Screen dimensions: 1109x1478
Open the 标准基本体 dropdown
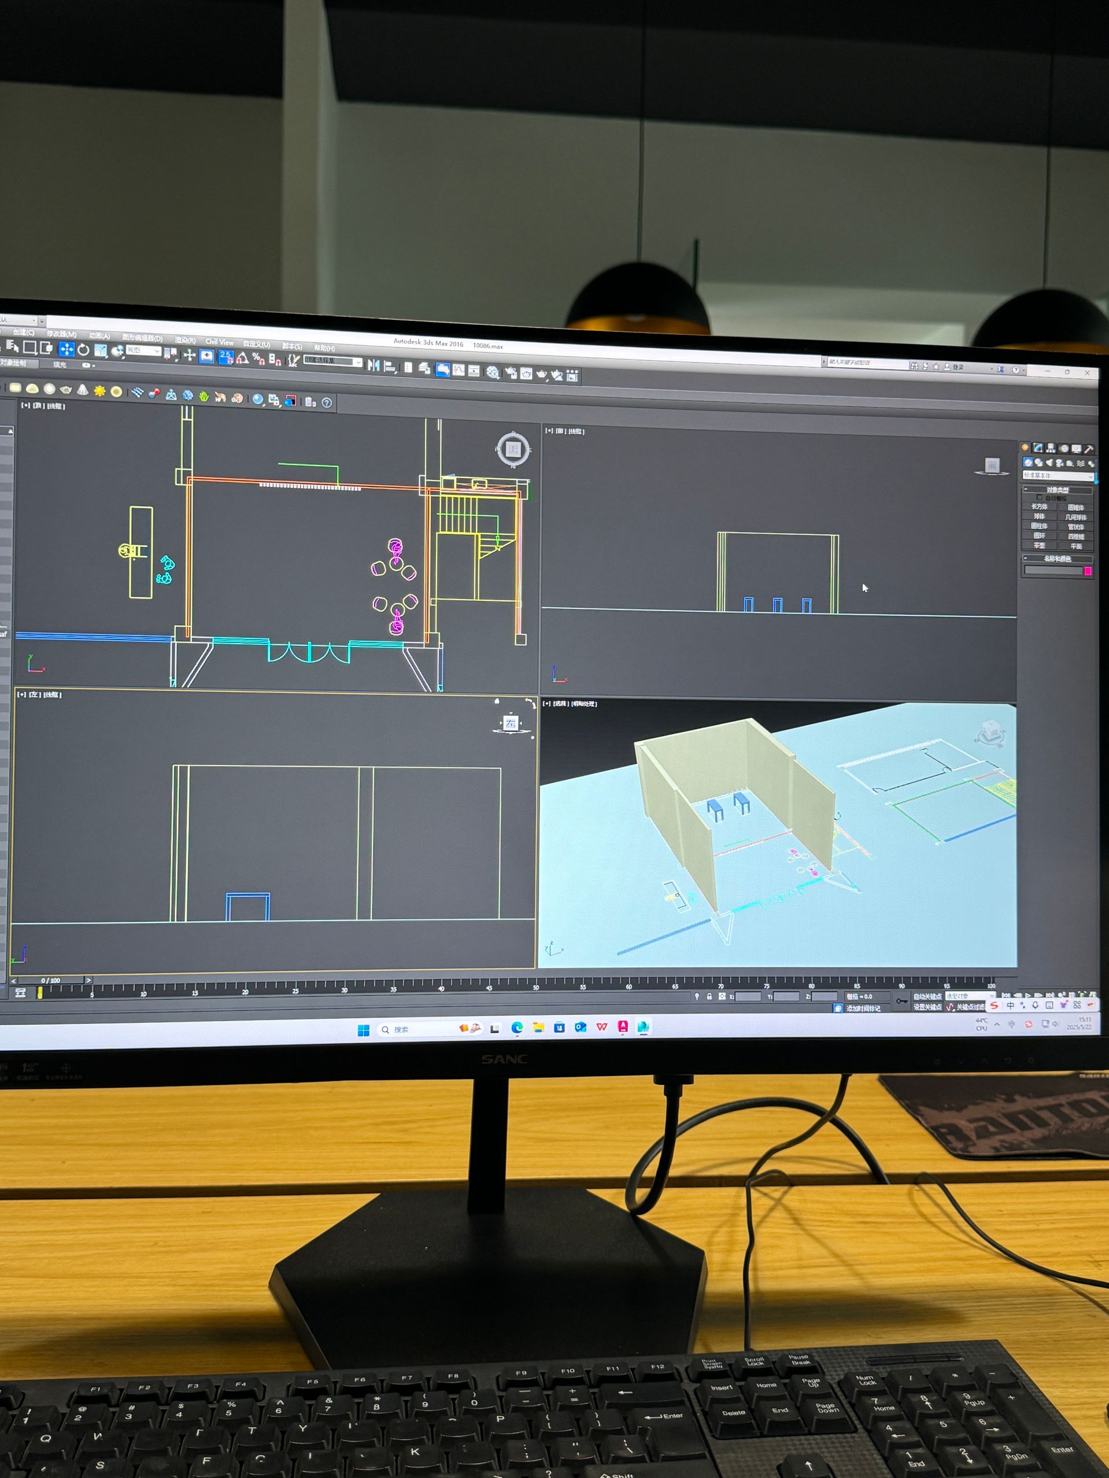pos(1058,476)
